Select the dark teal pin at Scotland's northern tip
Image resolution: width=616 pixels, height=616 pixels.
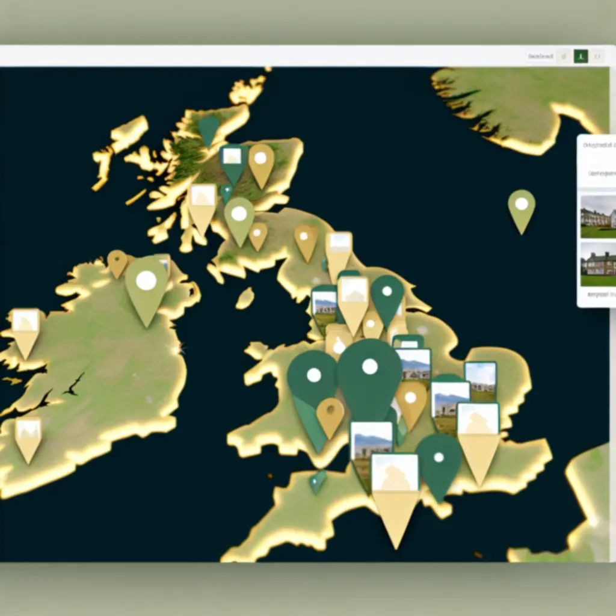pyautogui.click(x=209, y=131)
